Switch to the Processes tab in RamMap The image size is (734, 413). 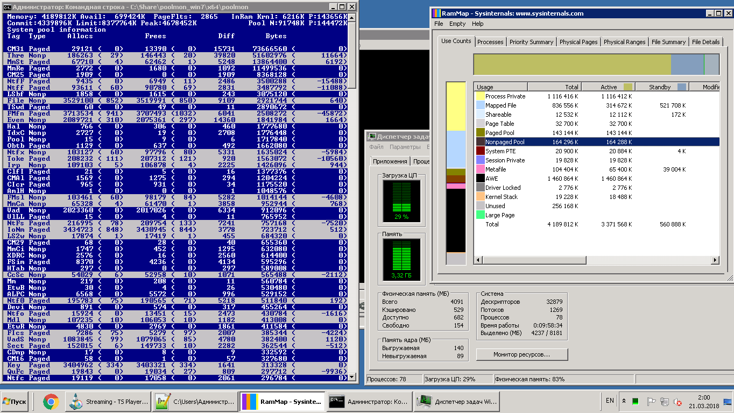pyautogui.click(x=490, y=42)
